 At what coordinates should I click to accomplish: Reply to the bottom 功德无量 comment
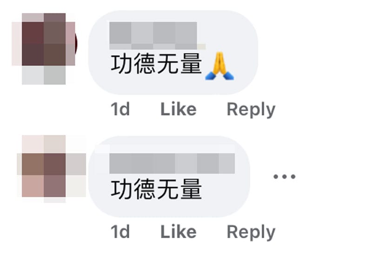pos(251,233)
